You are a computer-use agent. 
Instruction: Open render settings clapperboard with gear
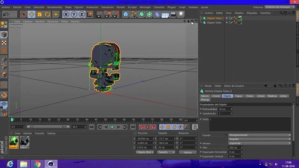pyautogui.click(x=115, y=14)
